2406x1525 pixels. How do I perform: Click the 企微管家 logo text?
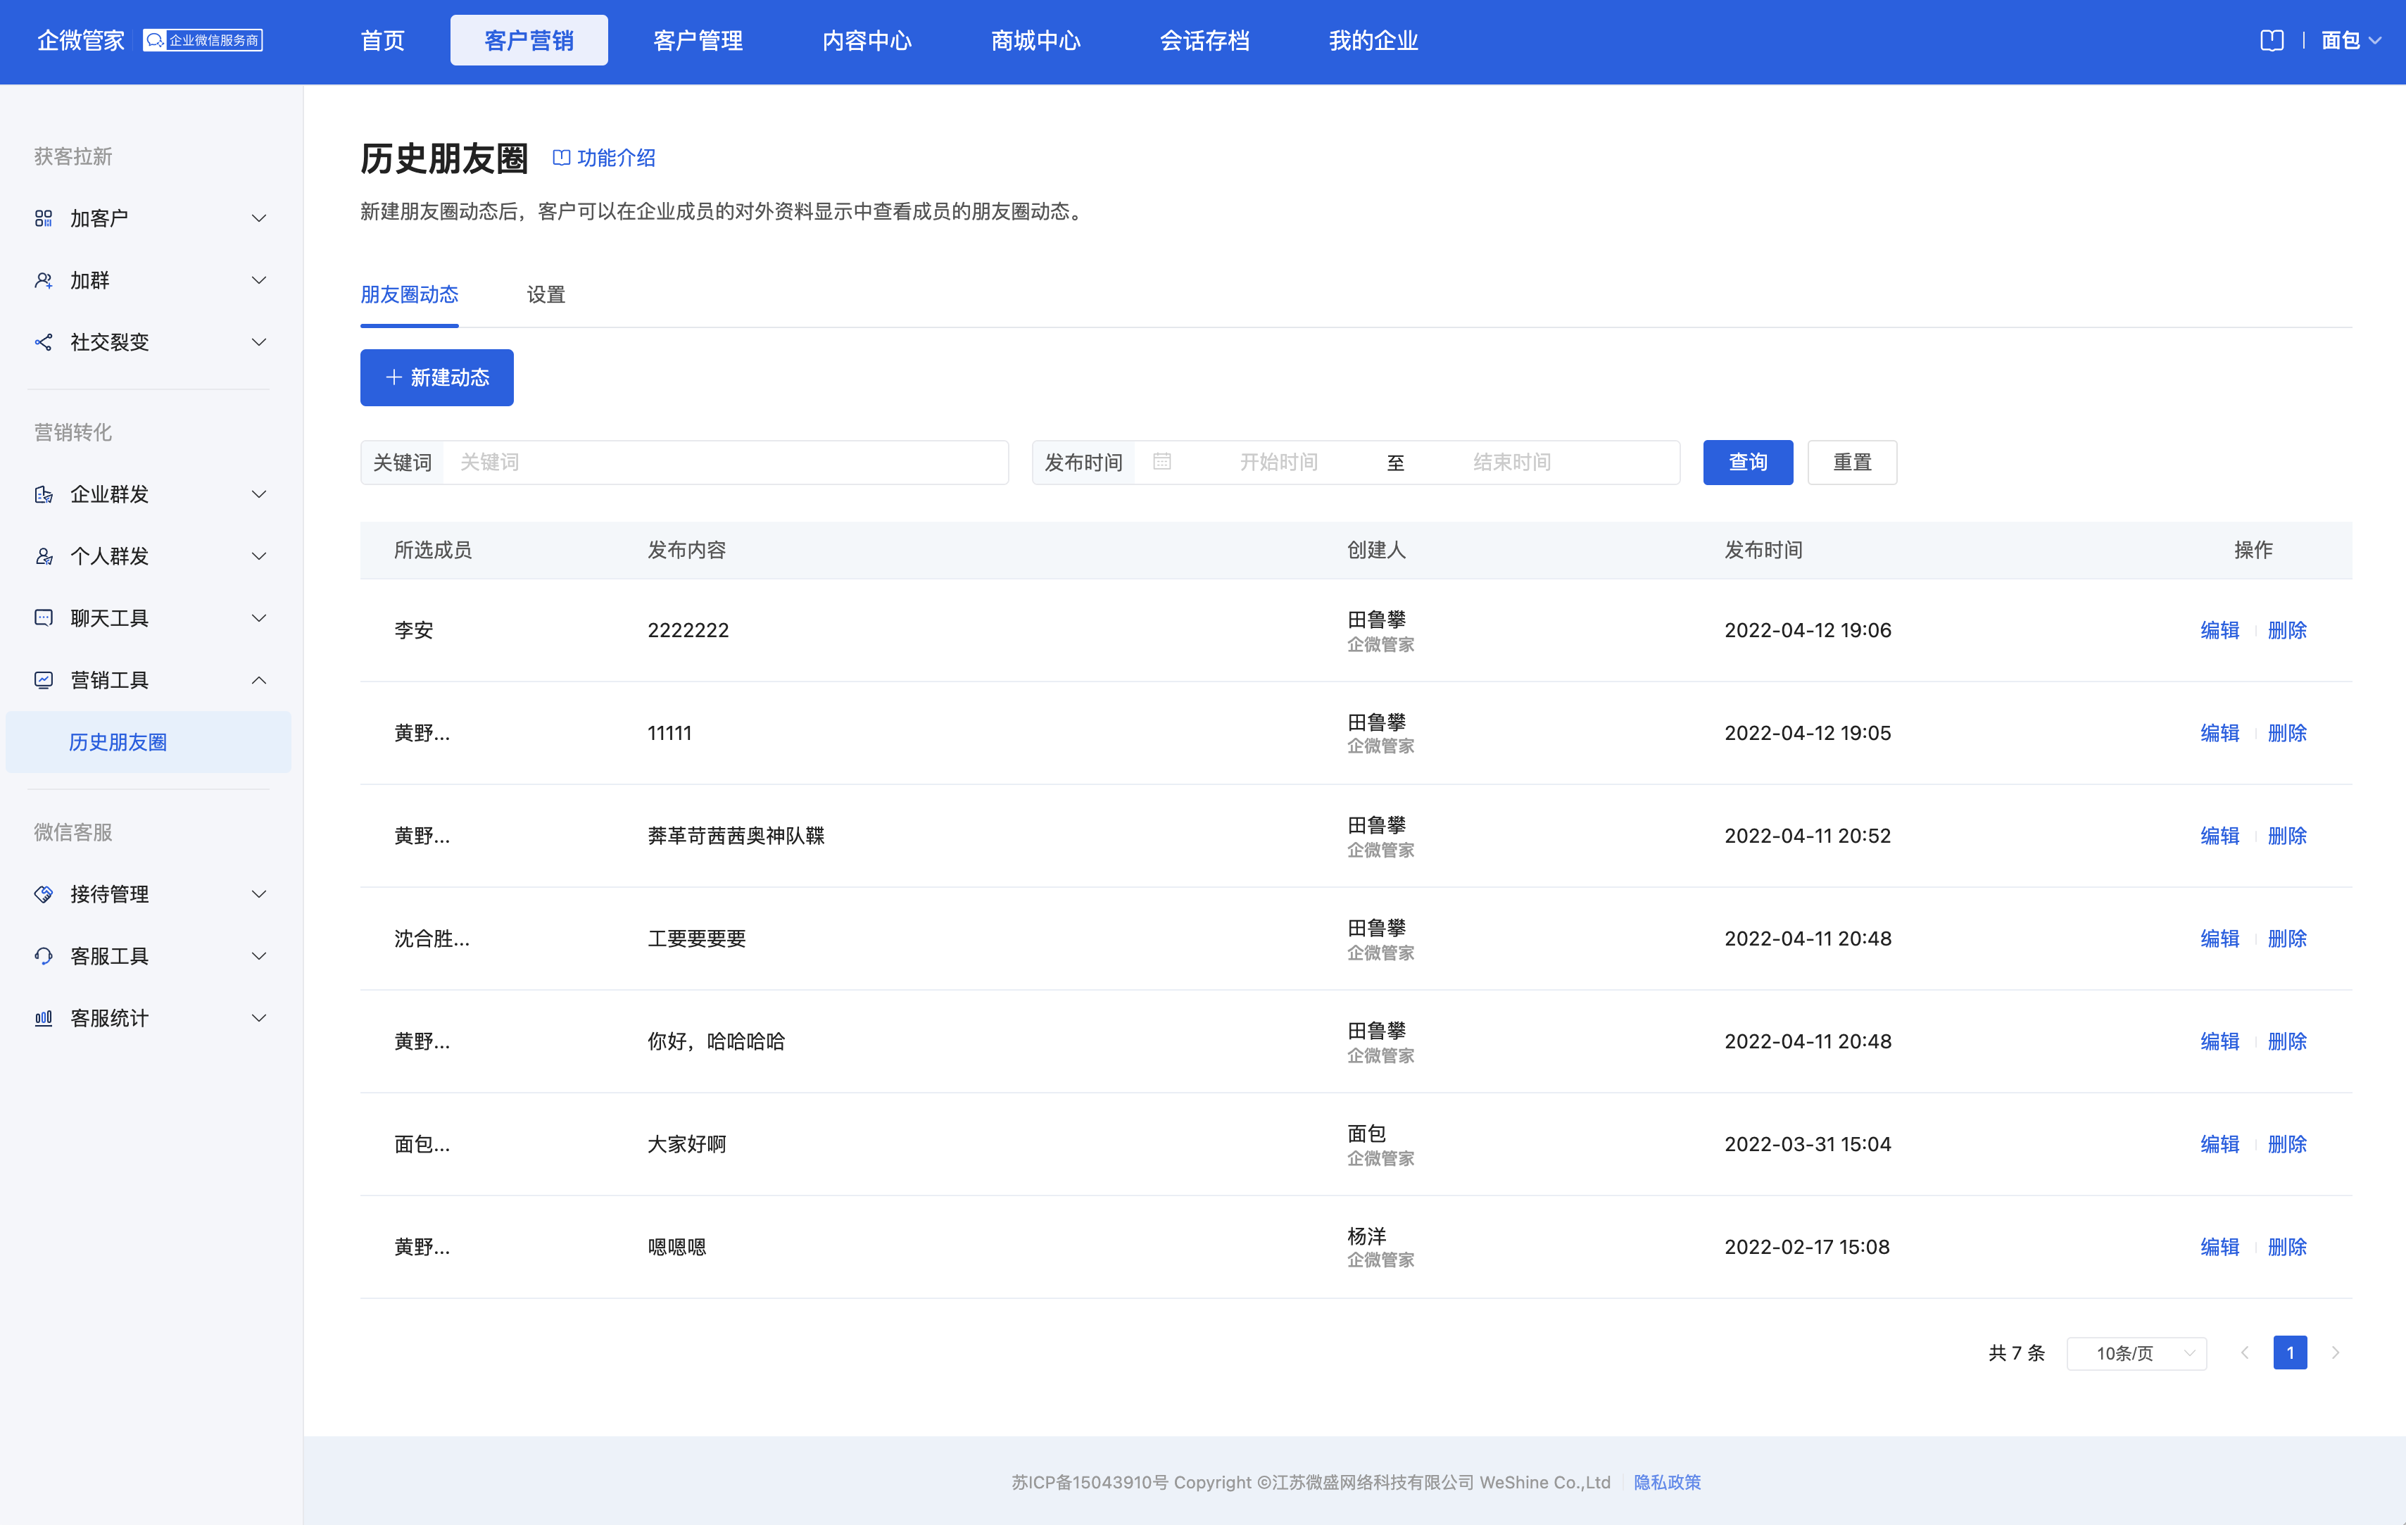click(80, 40)
